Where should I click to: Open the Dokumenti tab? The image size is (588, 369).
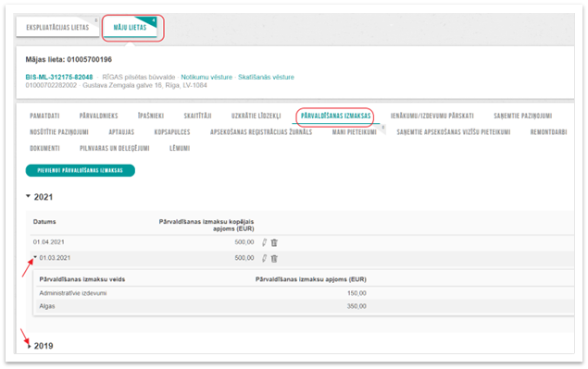point(44,148)
